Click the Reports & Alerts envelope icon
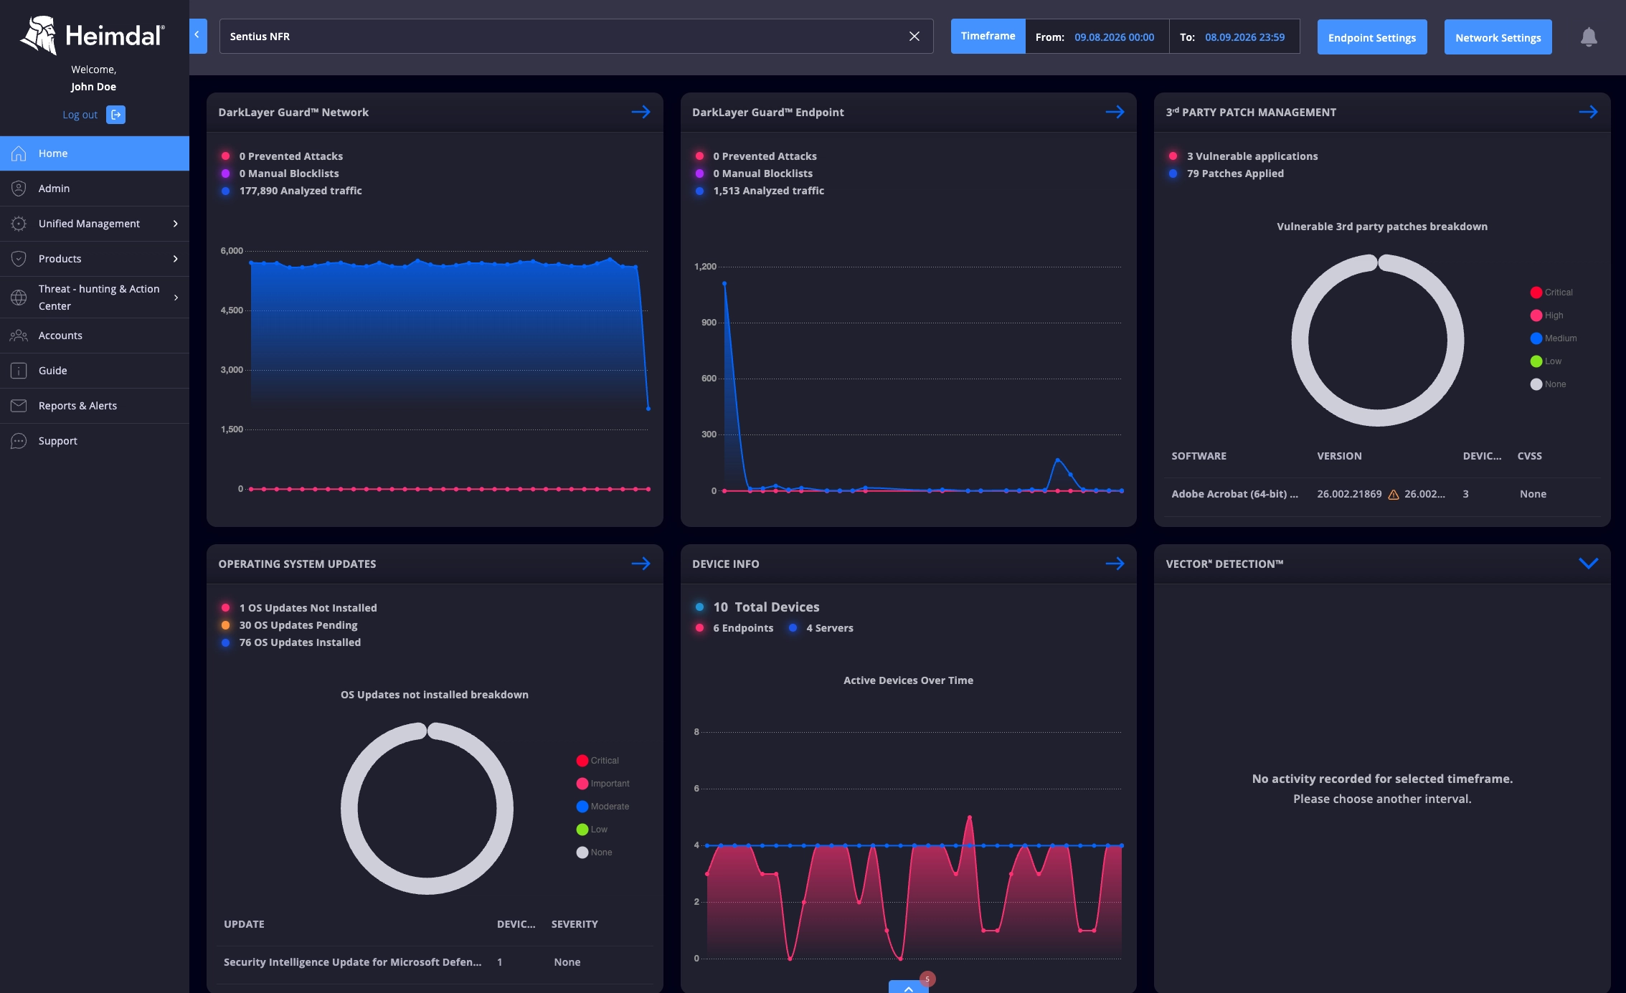 pos(19,406)
